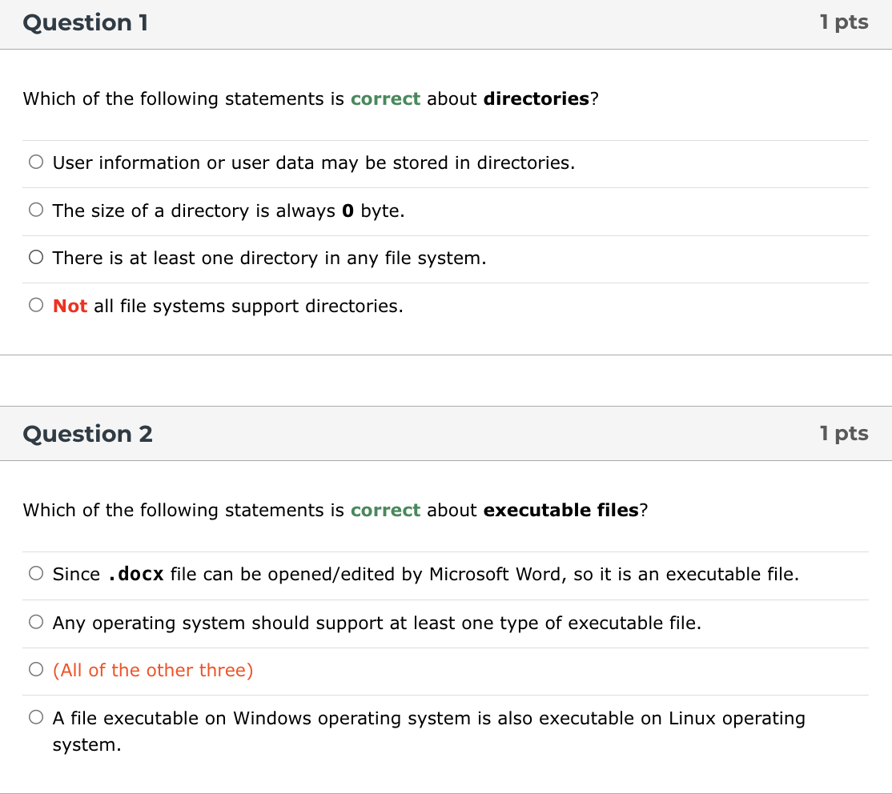Pick radio for 'at least one directory in any file system'
The image size is (892, 794).
pos(36,258)
